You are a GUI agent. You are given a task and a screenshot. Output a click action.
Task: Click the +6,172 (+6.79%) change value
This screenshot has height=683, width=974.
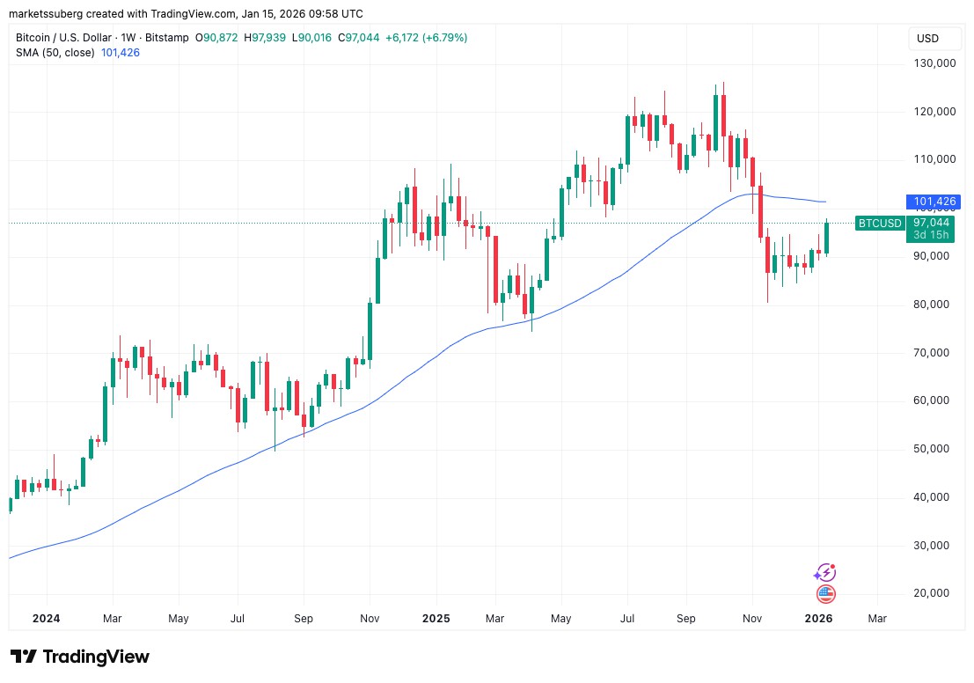click(426, 37)
